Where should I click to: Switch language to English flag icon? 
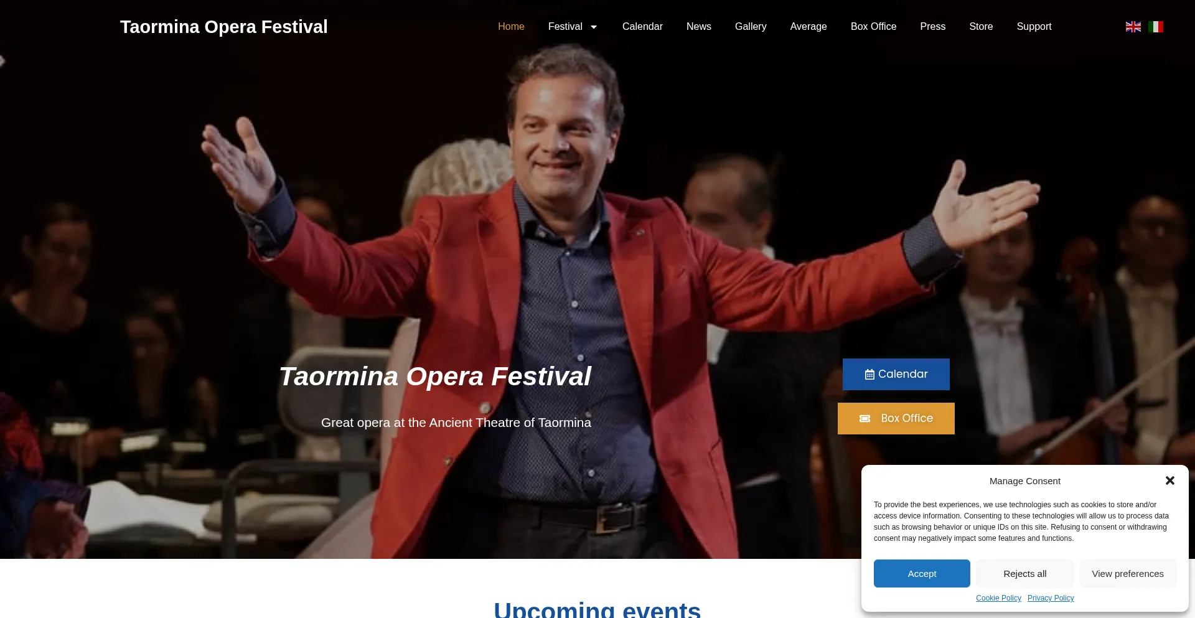pos(1133,27)
